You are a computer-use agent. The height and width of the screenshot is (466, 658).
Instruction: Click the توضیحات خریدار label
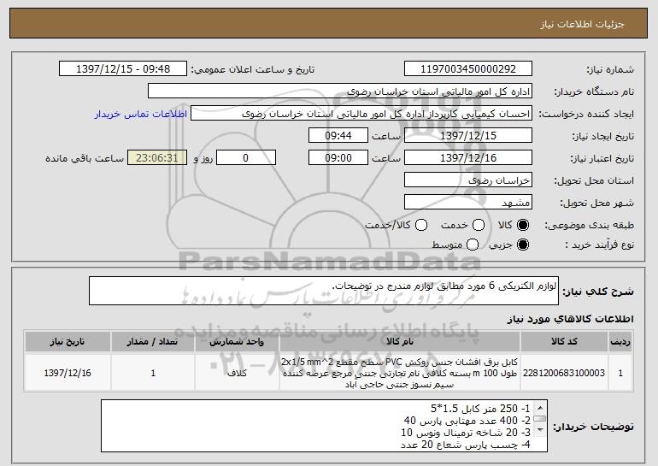[593, 427]
